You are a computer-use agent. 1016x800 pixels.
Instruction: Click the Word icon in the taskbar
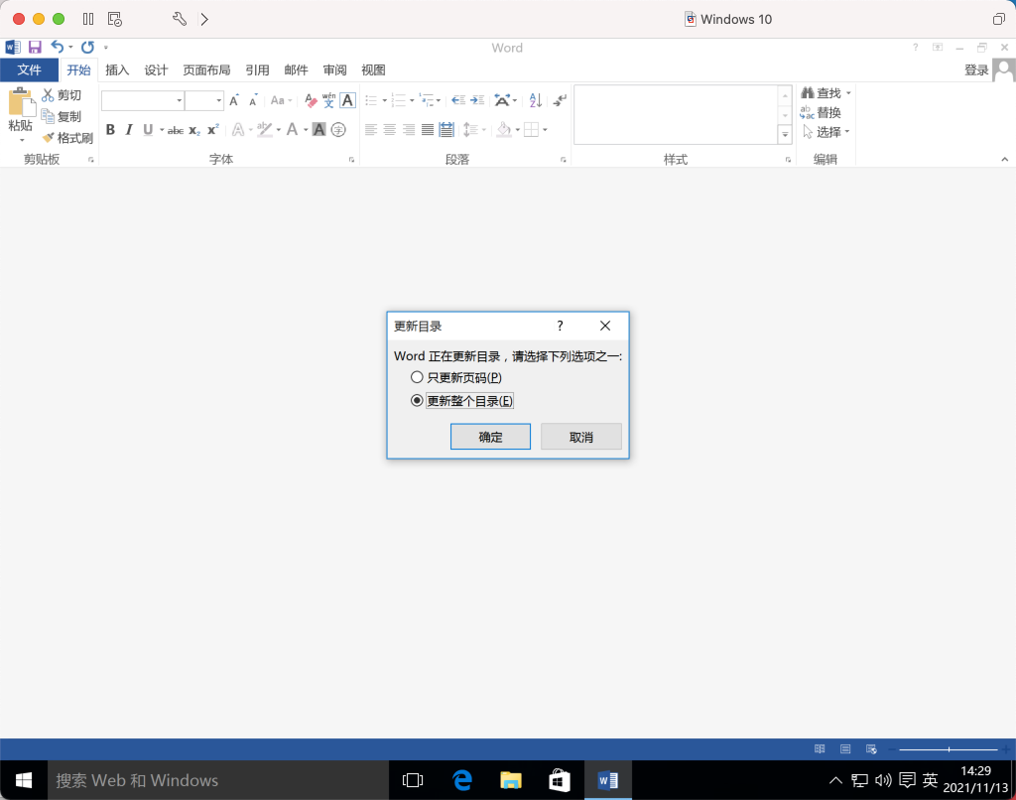(608, 780)
